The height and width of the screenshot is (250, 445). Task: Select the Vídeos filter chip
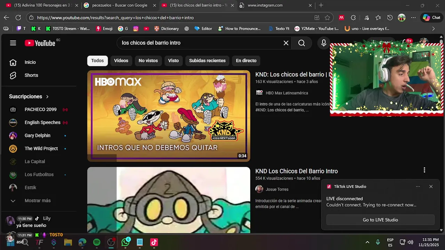click(x=121, y=61)
